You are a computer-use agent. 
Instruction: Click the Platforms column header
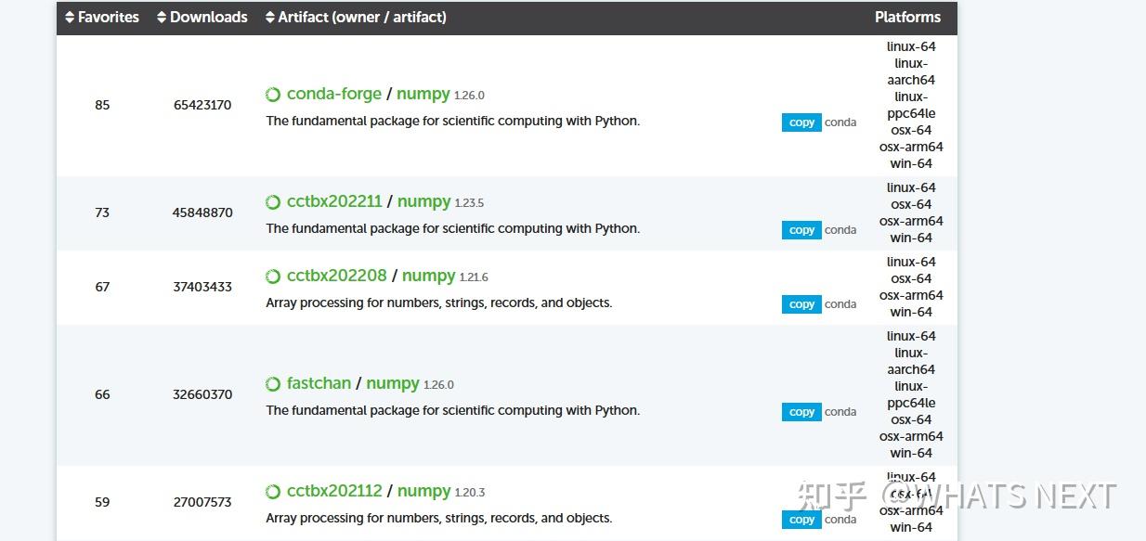[907, 18]
